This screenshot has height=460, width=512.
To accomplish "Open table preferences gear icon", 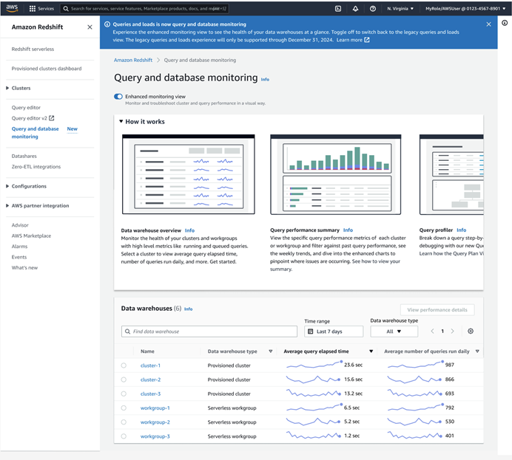I will coord(471,332).
